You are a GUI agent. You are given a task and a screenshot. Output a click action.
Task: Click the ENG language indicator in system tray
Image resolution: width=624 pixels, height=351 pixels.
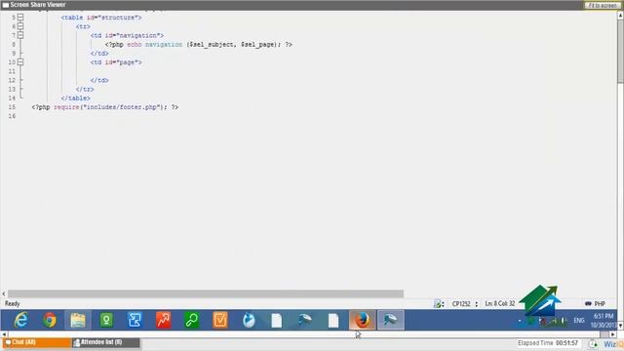(579, 321)
